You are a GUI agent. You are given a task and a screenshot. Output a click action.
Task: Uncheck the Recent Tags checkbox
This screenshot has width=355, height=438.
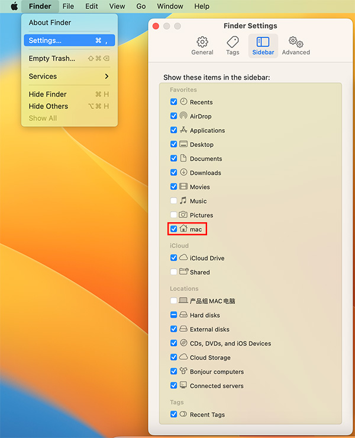pos(173,414)
